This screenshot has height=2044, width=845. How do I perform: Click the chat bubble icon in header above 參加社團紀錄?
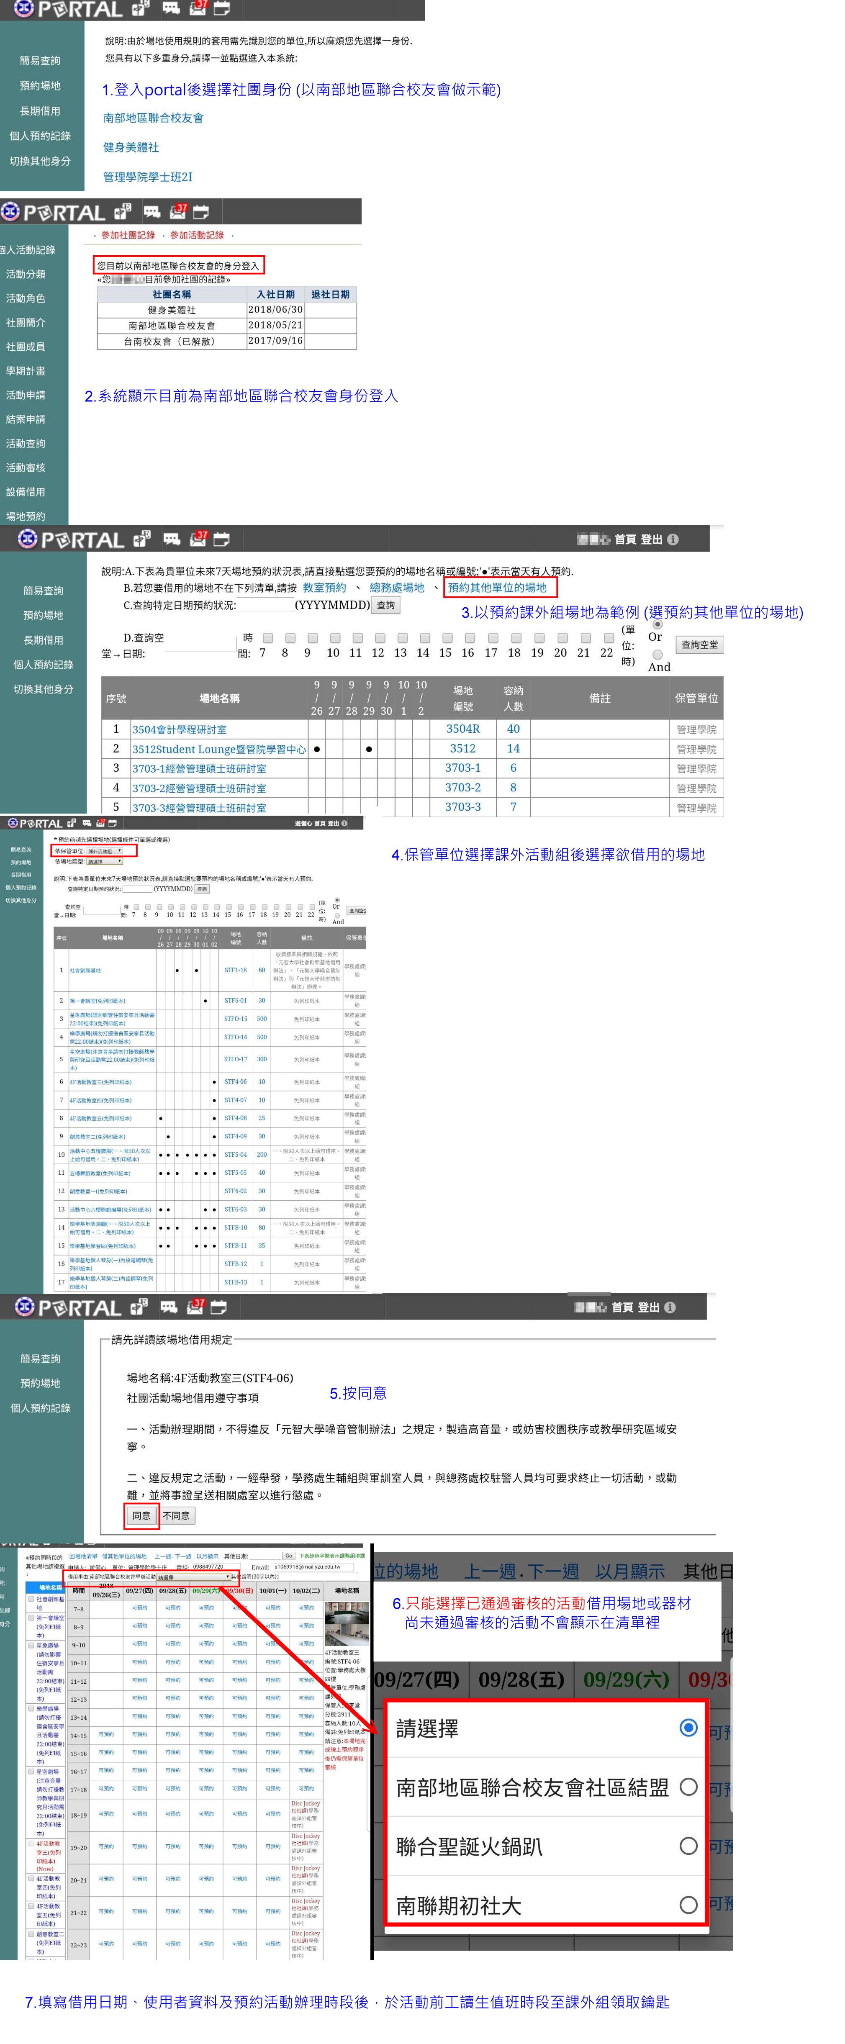click(152, 212)
